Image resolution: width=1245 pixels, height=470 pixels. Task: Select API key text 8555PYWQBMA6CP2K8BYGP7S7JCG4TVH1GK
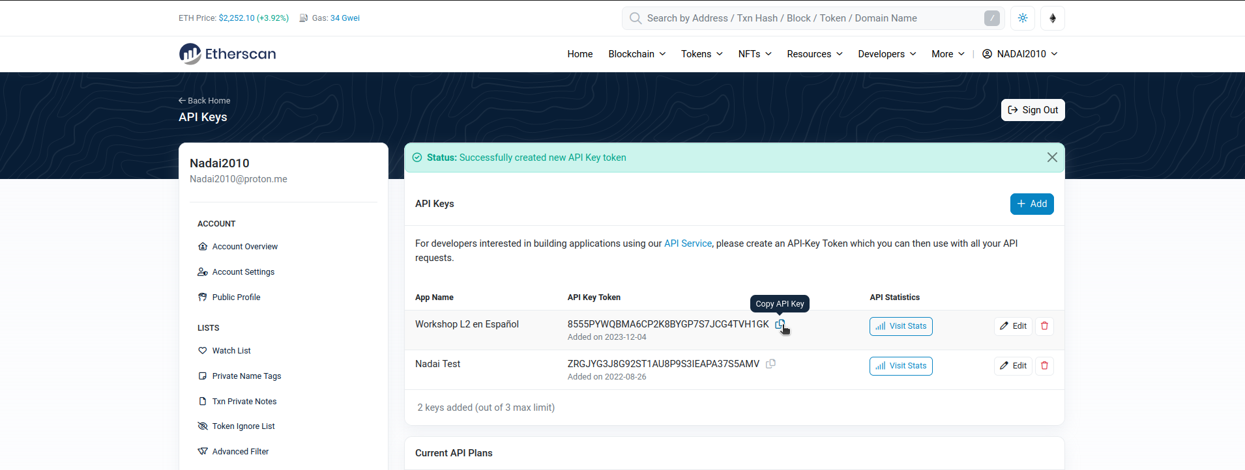[668, 324]
